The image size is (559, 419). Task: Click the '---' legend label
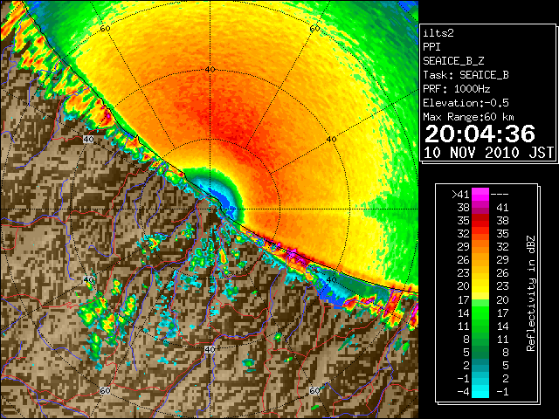500,195
